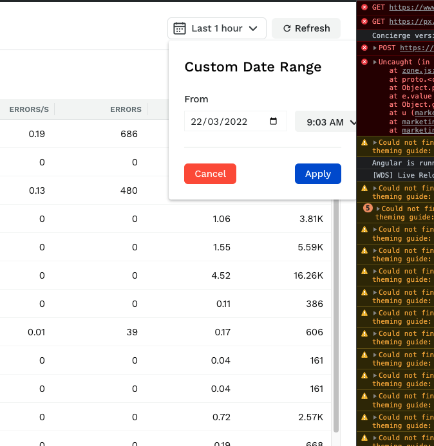Select the cell showing 386
This screenshot has height=446, width=434.
314,304
